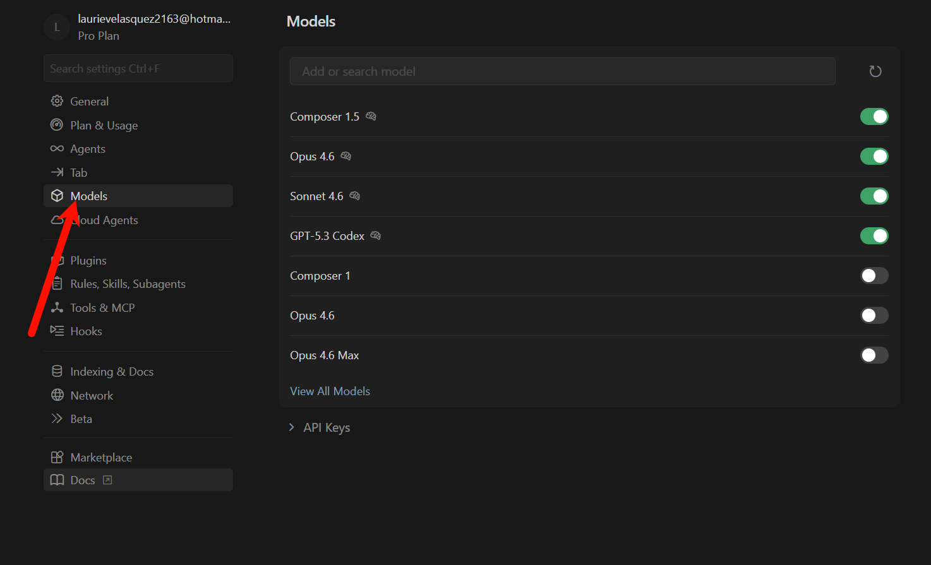Click the account email address text
Image resolution: width=931 pixels, height=565 pixels.
coord(154,19)
